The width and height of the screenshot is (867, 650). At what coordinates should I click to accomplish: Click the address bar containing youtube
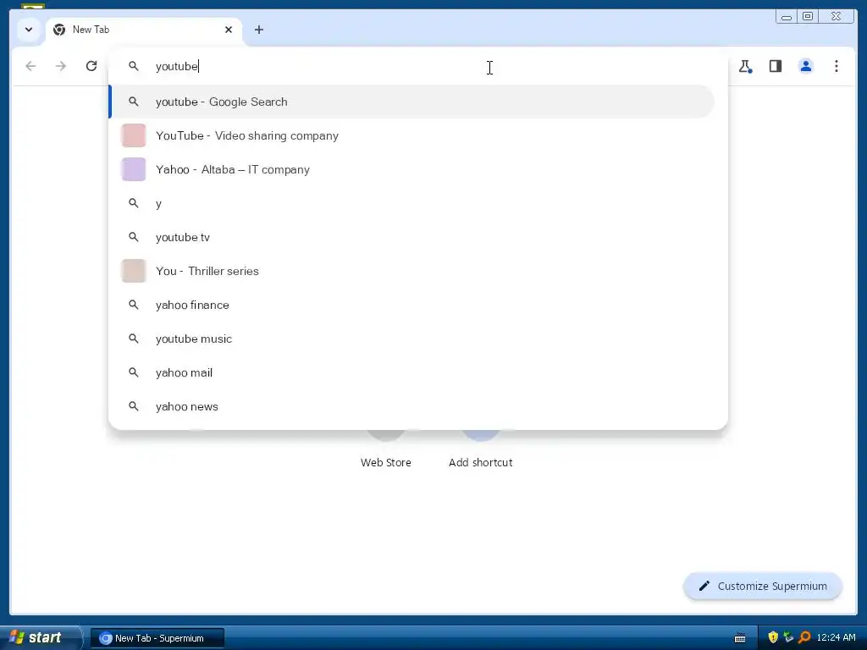(x=417, y=66)
